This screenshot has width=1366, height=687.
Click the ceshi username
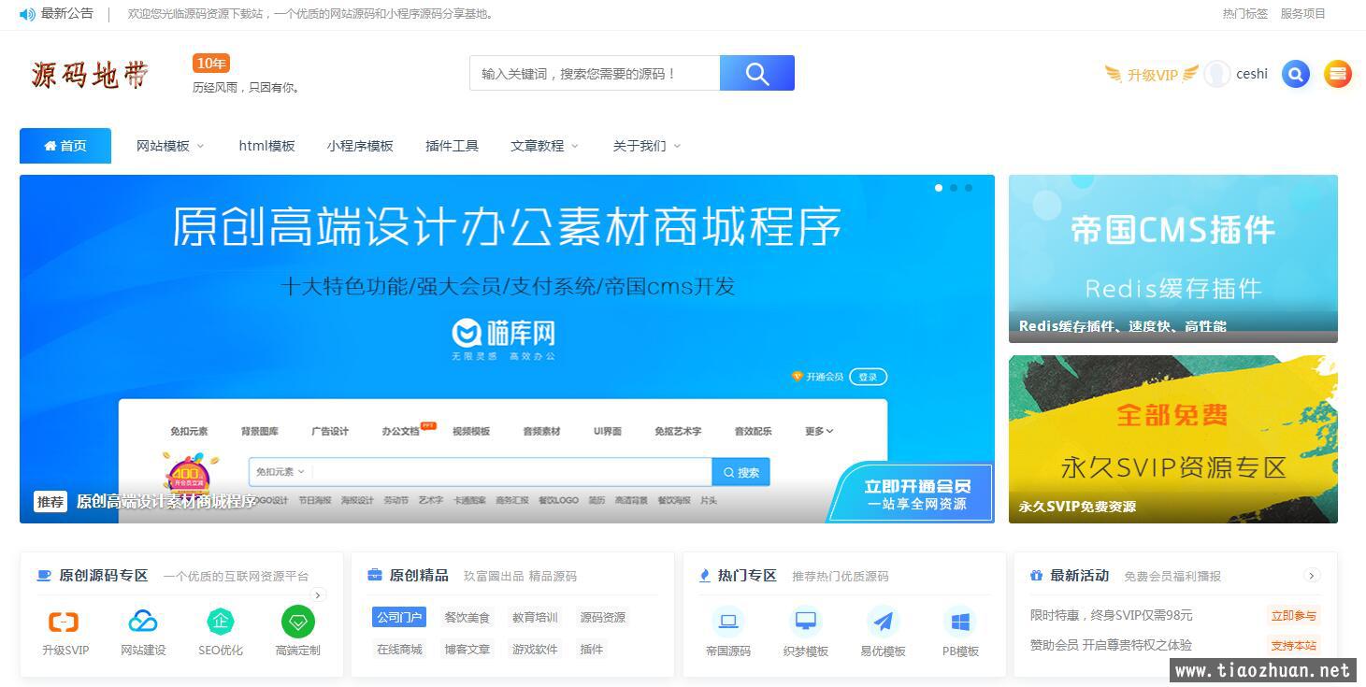point(1252,74)
